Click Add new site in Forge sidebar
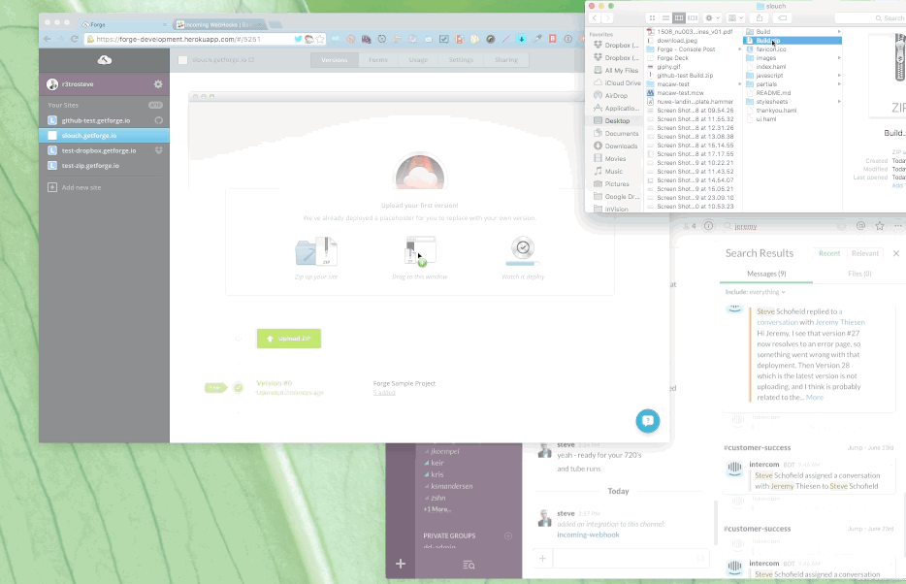This screenshot has width=906, height=584. click(x=75, y=188)
